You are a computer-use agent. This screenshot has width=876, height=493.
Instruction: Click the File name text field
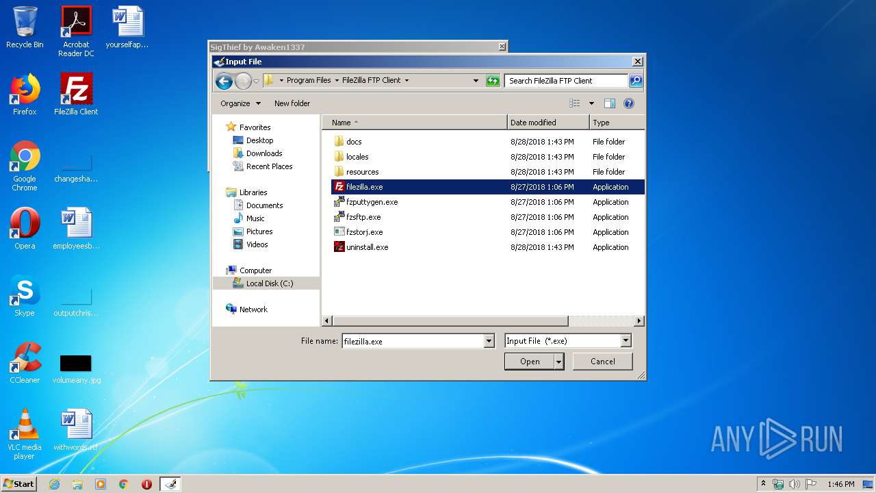point(413,341)
